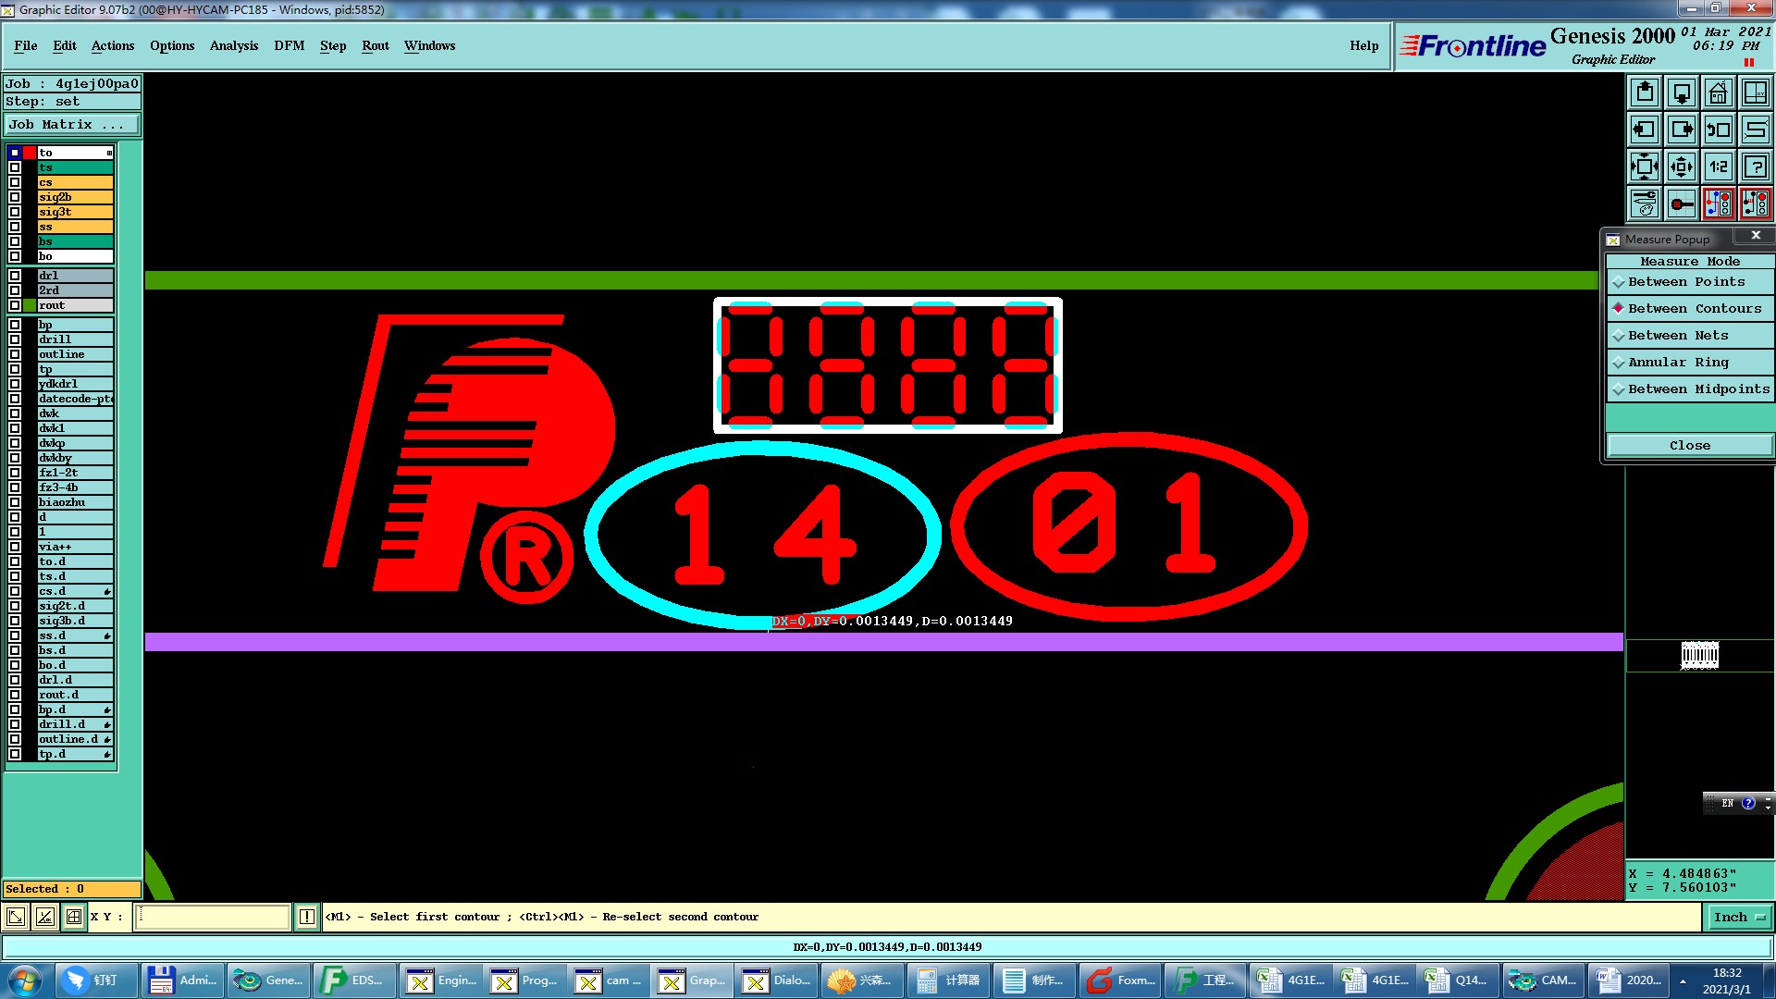
Task: Select Annular Ring measure mode
Action: (x=1689, y=363)
